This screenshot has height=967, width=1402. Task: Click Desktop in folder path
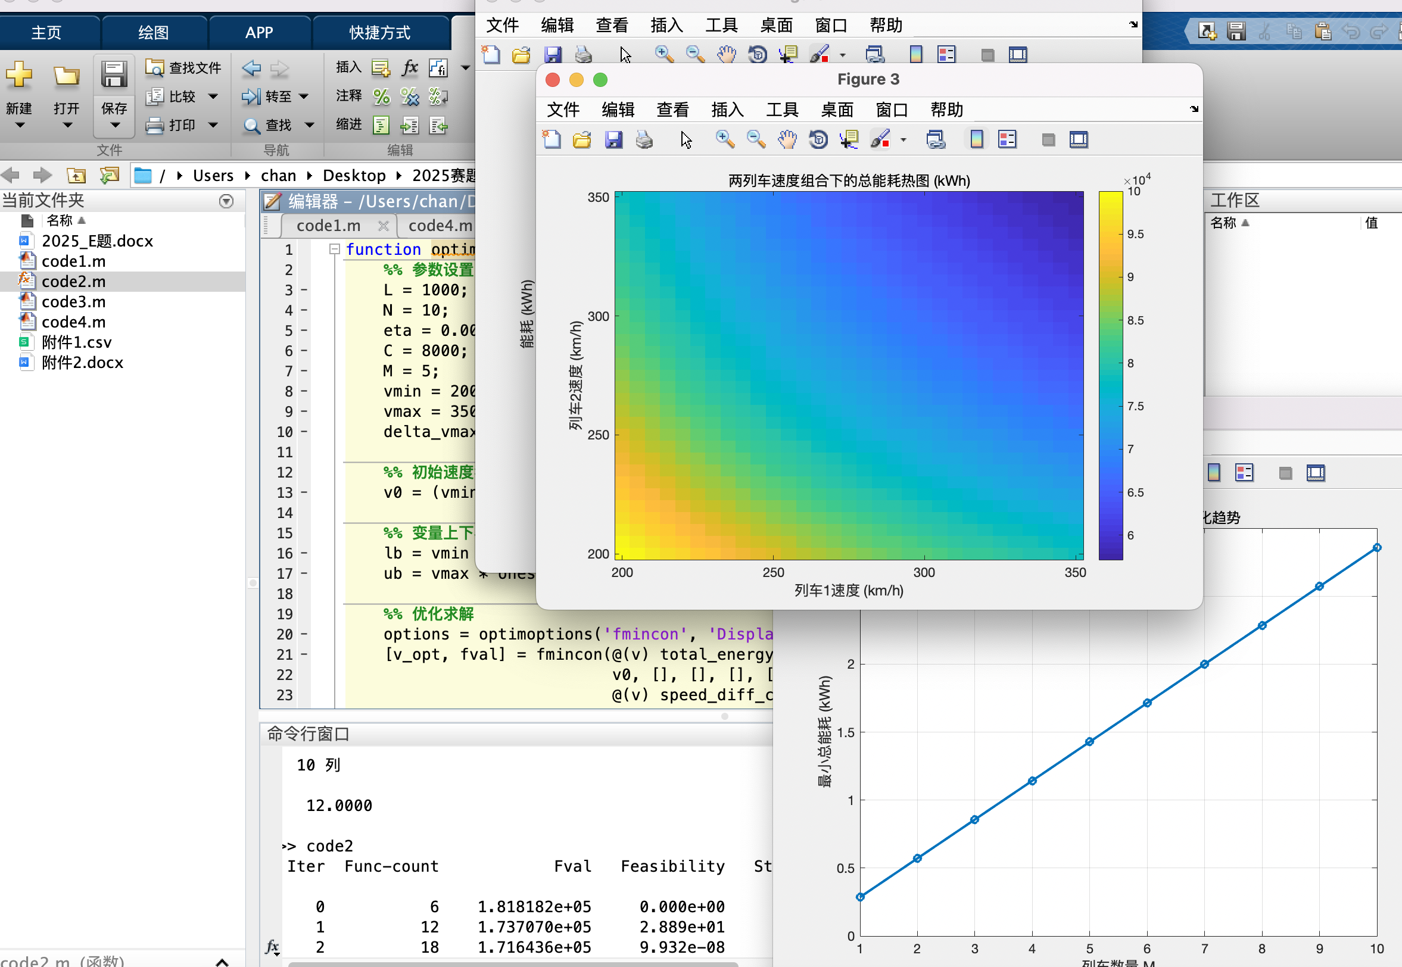pyautogui.click(x=354, y=176)
